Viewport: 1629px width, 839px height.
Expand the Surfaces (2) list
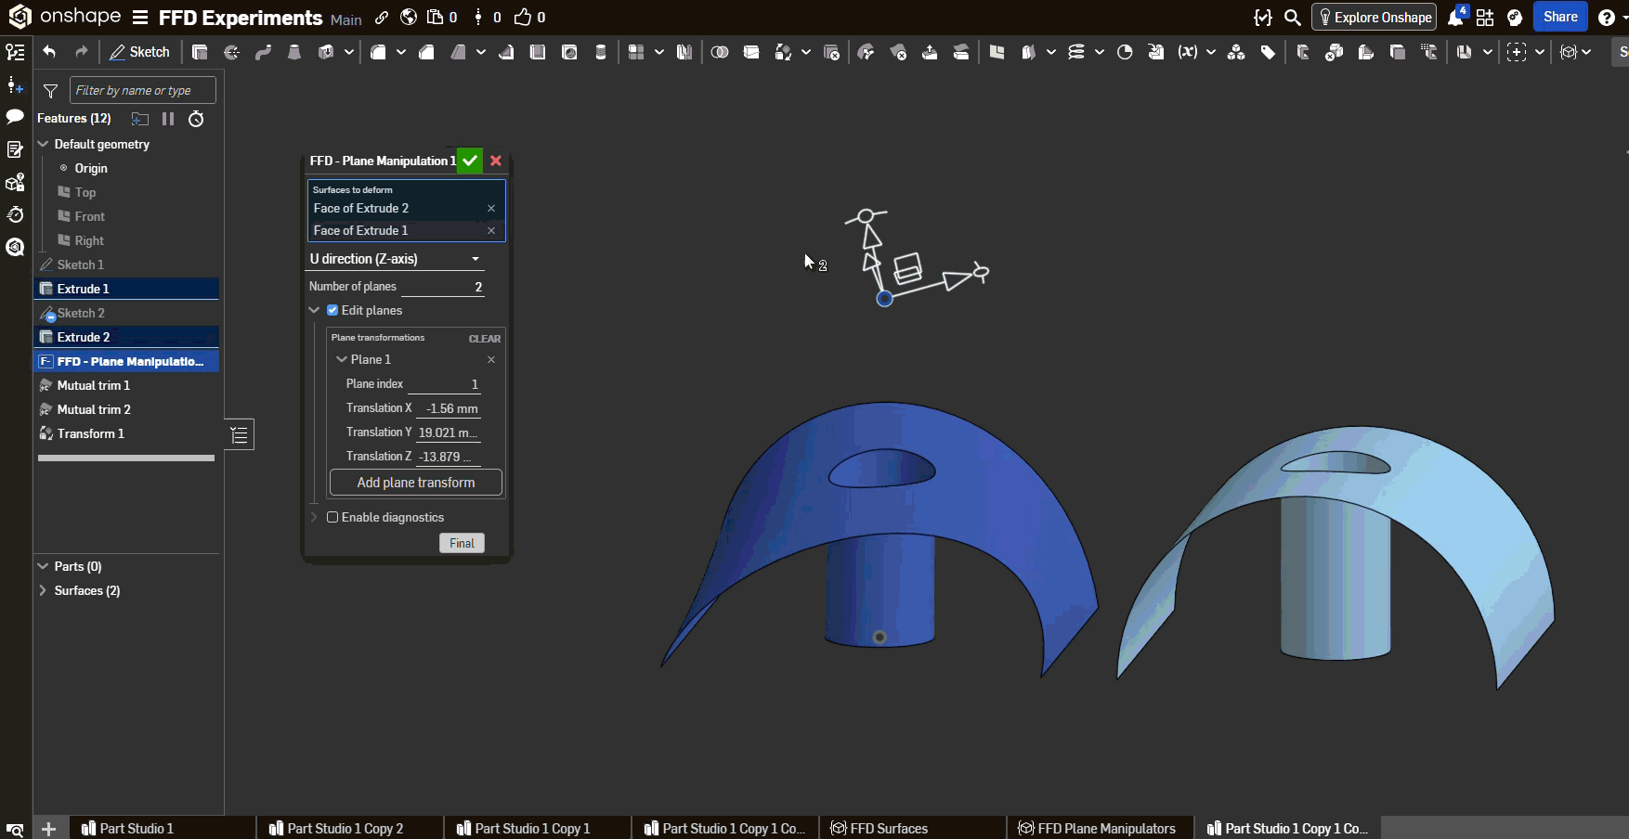pyautogui.click(x=43, y=590)
